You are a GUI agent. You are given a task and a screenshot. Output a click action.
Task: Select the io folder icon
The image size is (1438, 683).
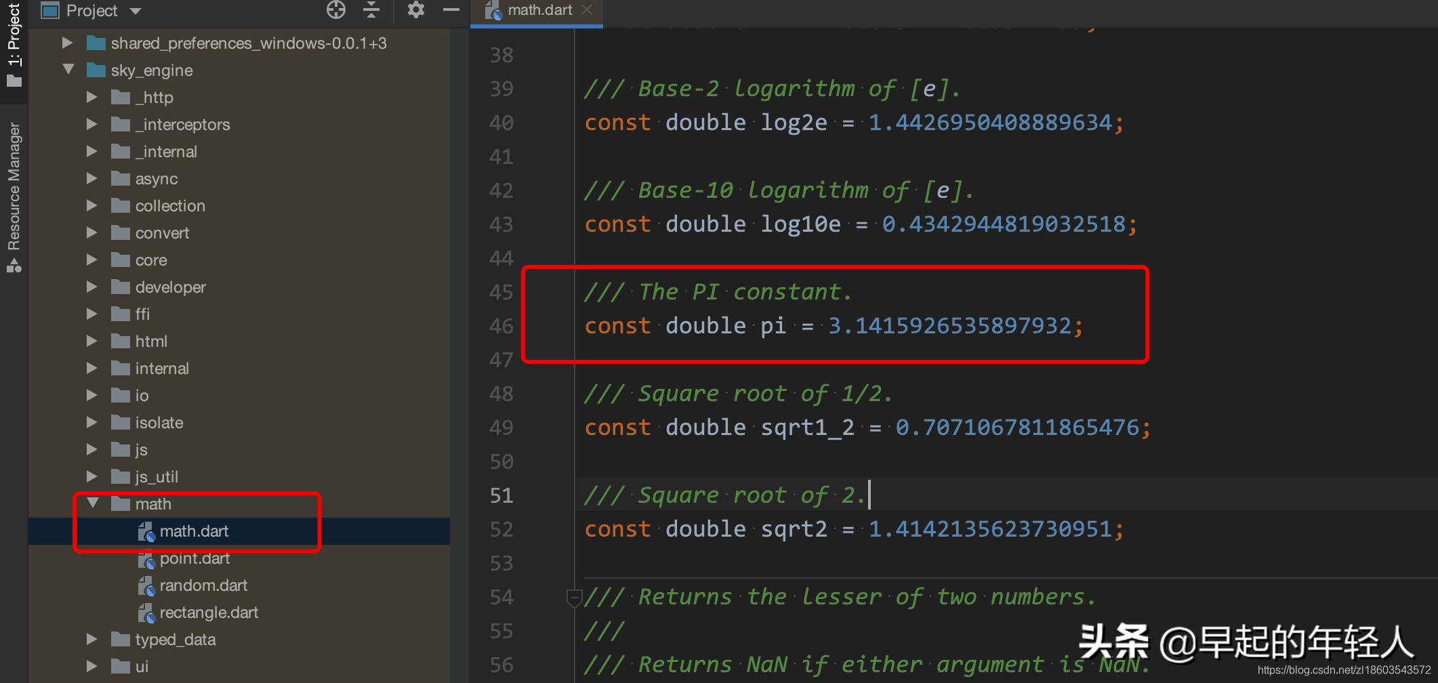click(x=121, y=395)
